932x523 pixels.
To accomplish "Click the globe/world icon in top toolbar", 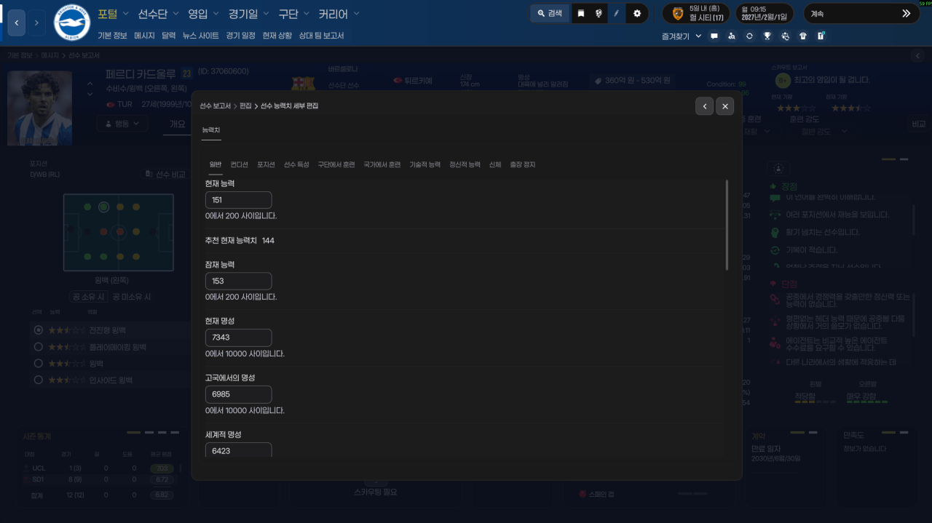I will (599, 13).
